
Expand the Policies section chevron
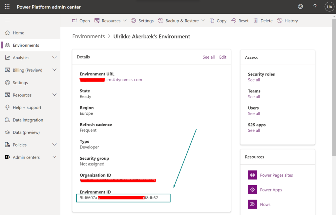54,145
